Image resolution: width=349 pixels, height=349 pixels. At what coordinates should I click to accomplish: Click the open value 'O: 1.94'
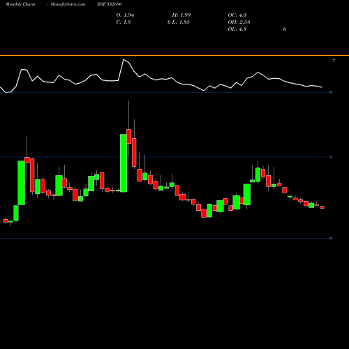click(x=125, y=15)
